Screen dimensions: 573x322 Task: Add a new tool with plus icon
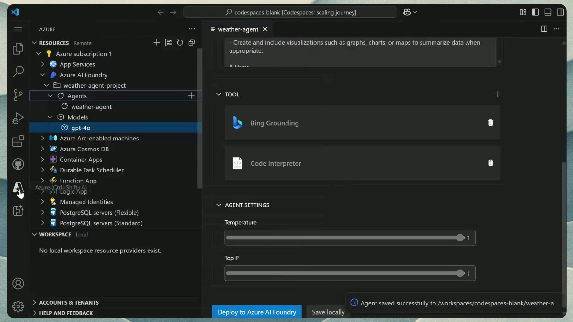tap(498, 94)
